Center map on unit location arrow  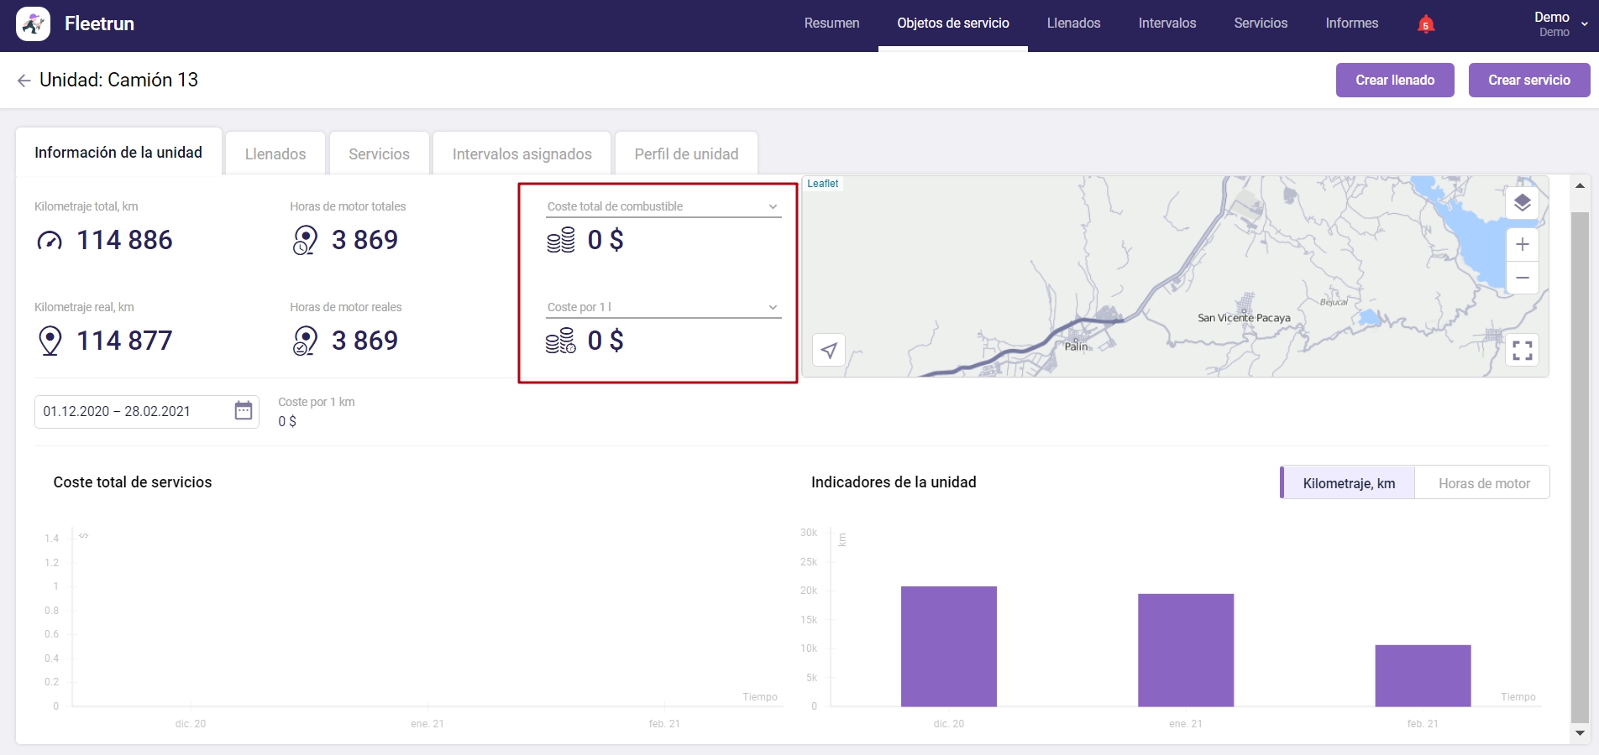pyautogui.click(x=829, y=350)
